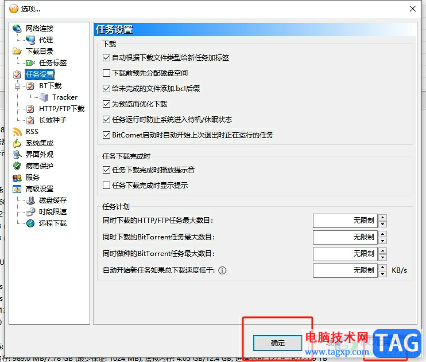Image resolution: width=426 pixels, height=362 pixels.
Task: Click the icon beside 时段限速
Action: coord(30,212)
